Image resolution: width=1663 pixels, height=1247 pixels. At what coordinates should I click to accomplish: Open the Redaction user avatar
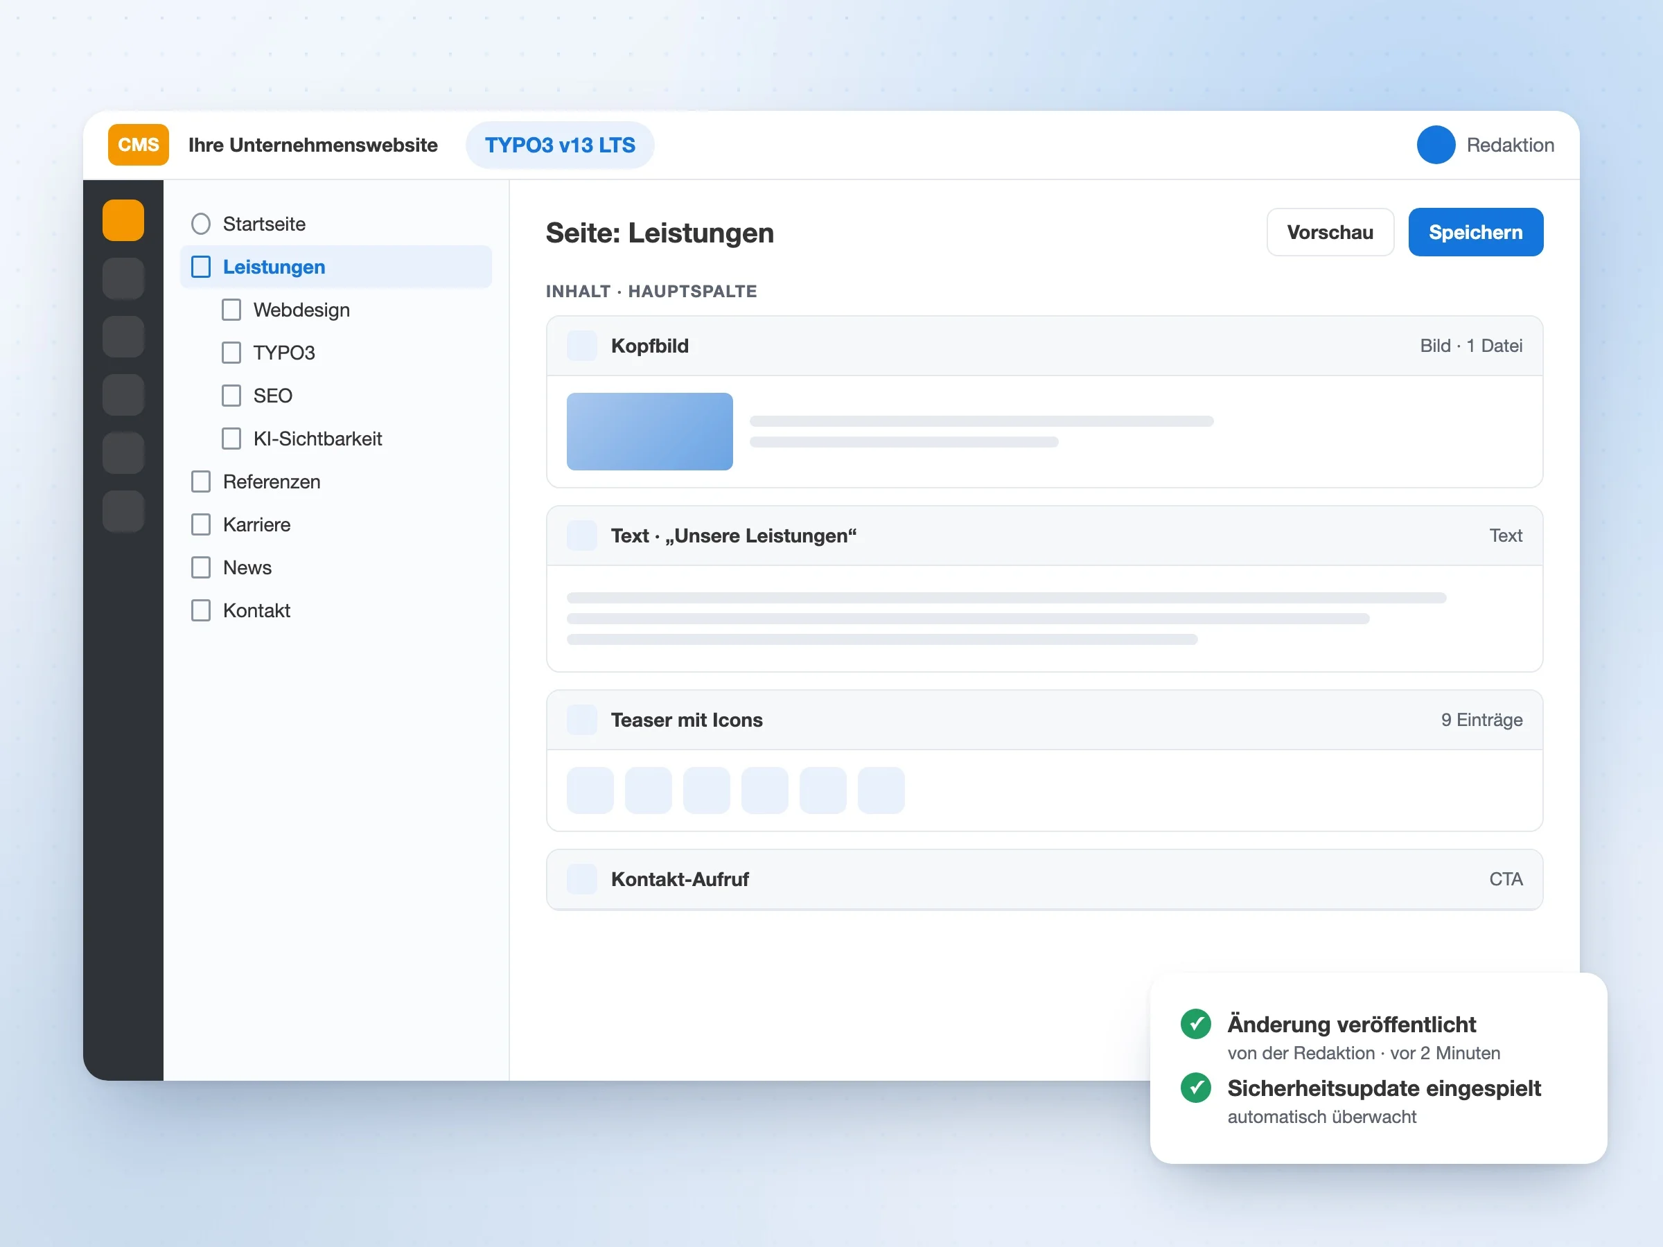click(1436, 145)
